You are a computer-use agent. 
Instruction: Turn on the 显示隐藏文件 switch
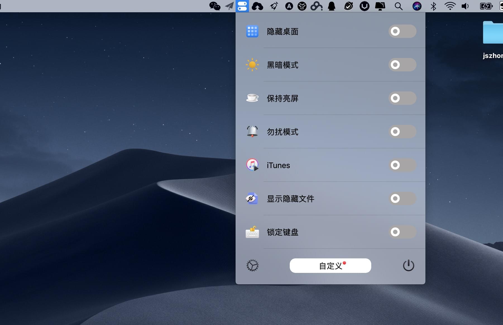coord(402,198)
